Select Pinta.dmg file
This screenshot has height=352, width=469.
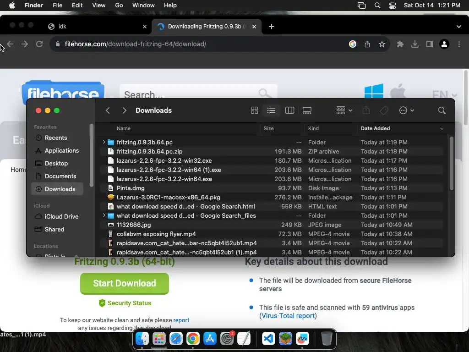pos(272,188)
